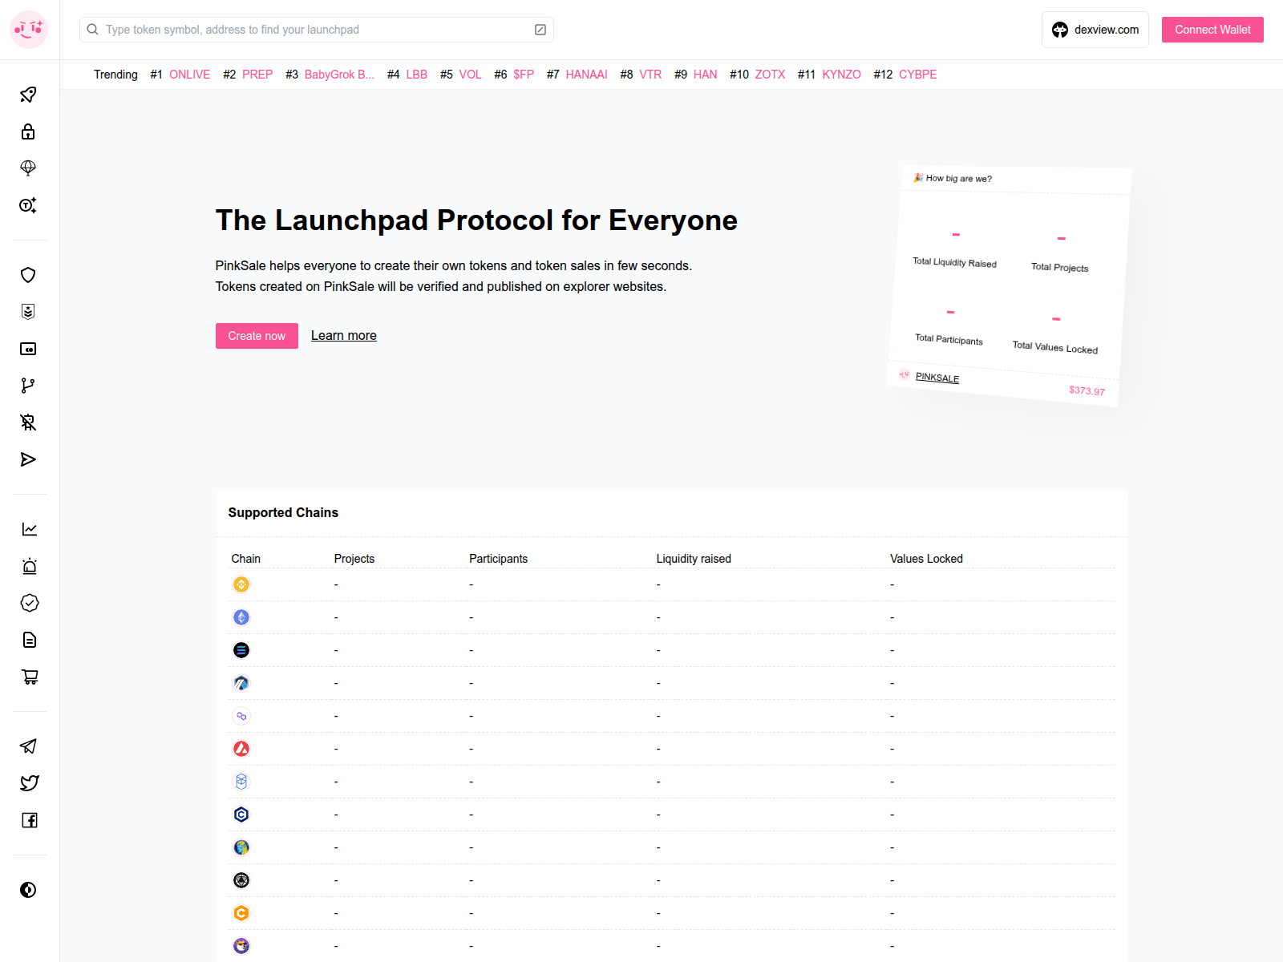Open trending token #1 ONLIVE

coord(190,75)
